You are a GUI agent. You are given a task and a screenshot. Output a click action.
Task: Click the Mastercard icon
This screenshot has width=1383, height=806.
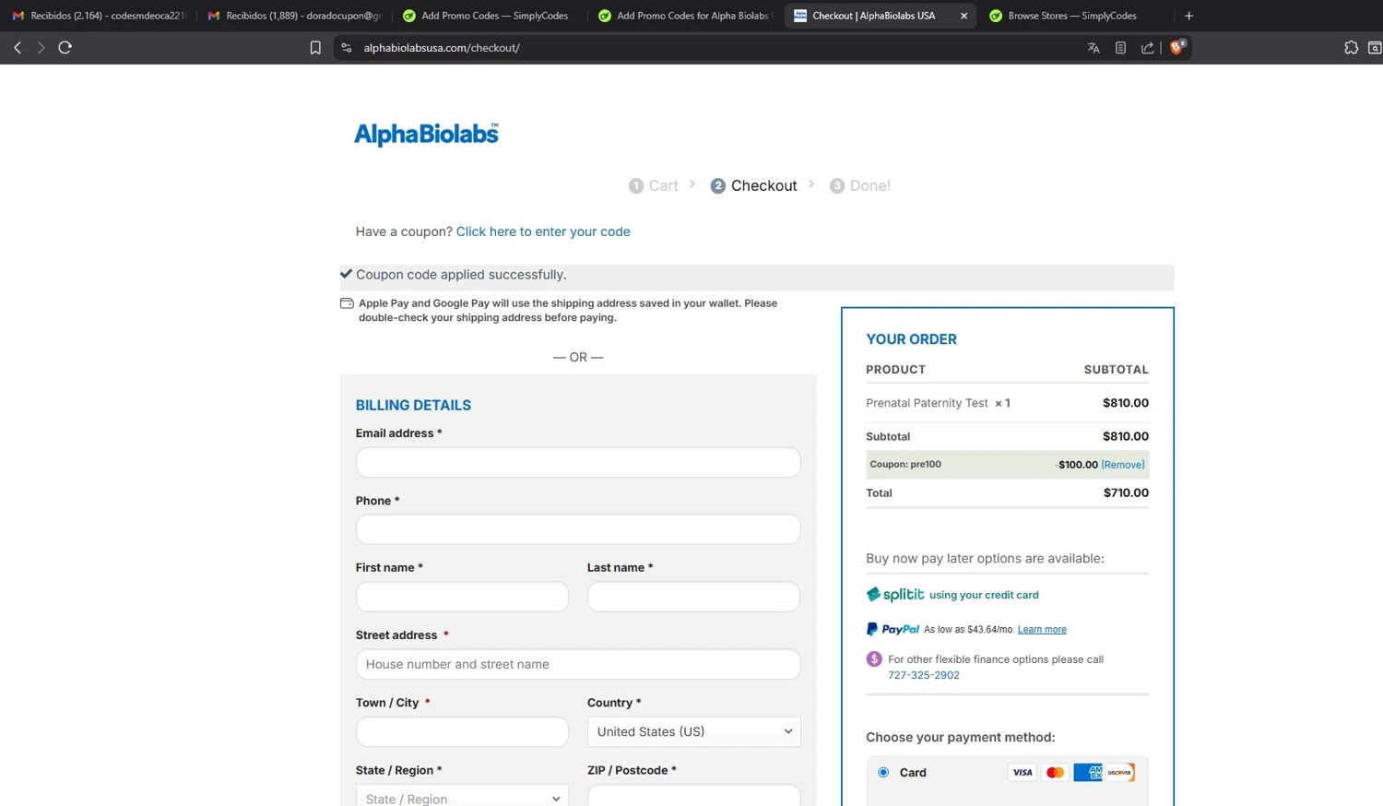click(x=1056, y=773)
